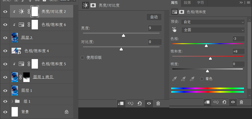Click the 自动 auto button
The height and width of the screenshot is (119, 252).
pos(154,17)
